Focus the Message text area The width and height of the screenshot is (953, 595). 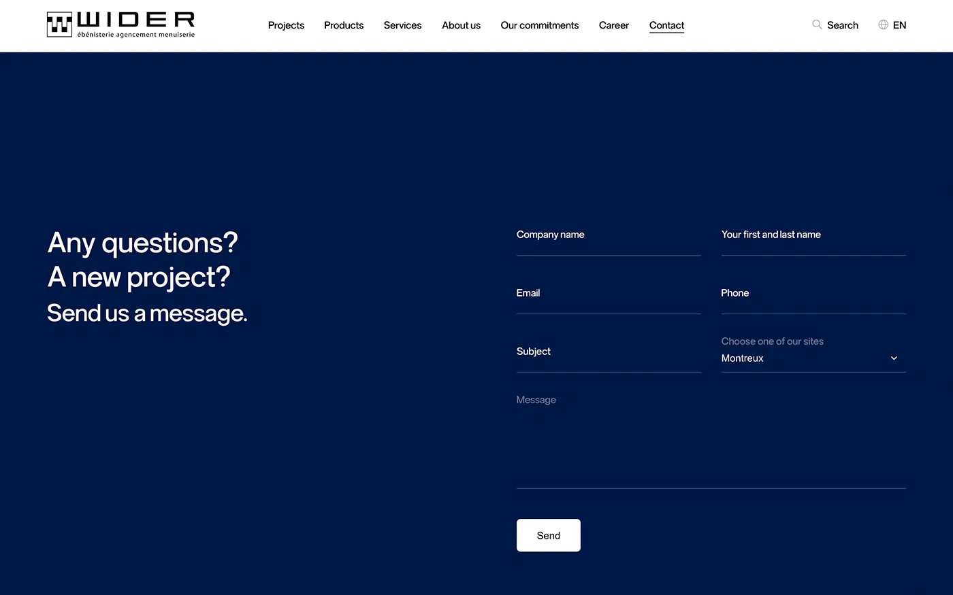(x=711, y=439)
